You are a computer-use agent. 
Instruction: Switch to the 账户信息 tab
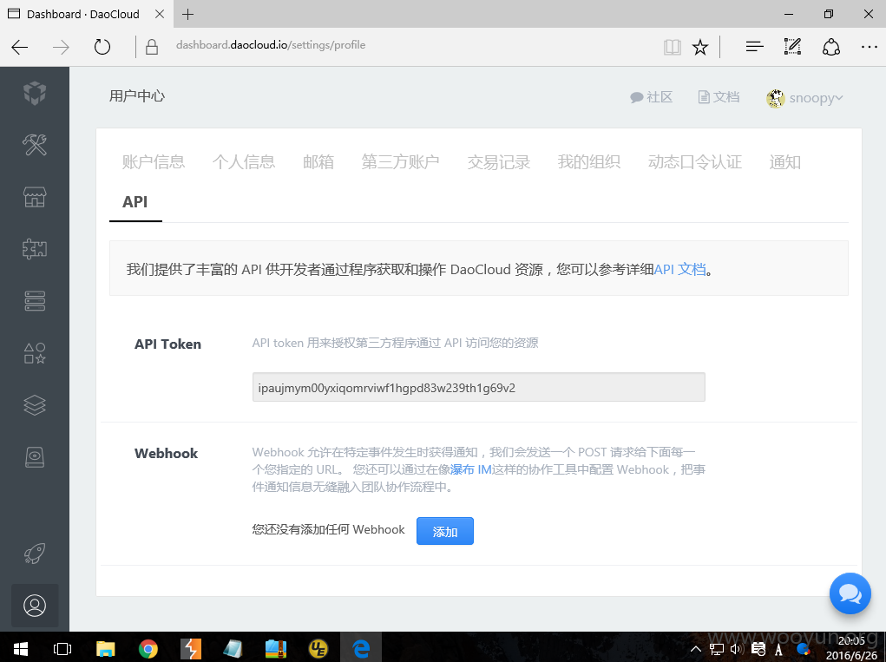click(153, 162)
